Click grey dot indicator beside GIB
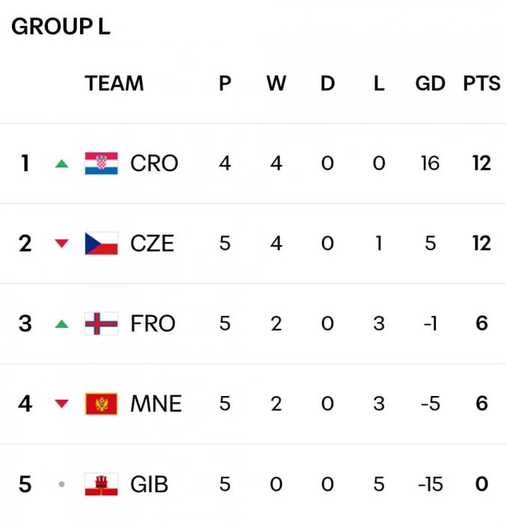506x523 pixels. pyautogui.click(x=62, y=485)
